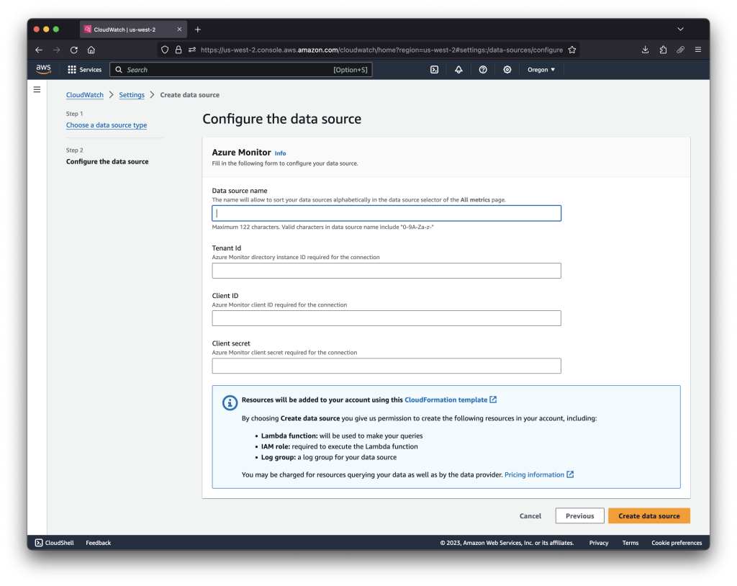Go to Choose a data source type step
Image resolution: width=737 pixels, height=586 pixels.
point(107,125)
